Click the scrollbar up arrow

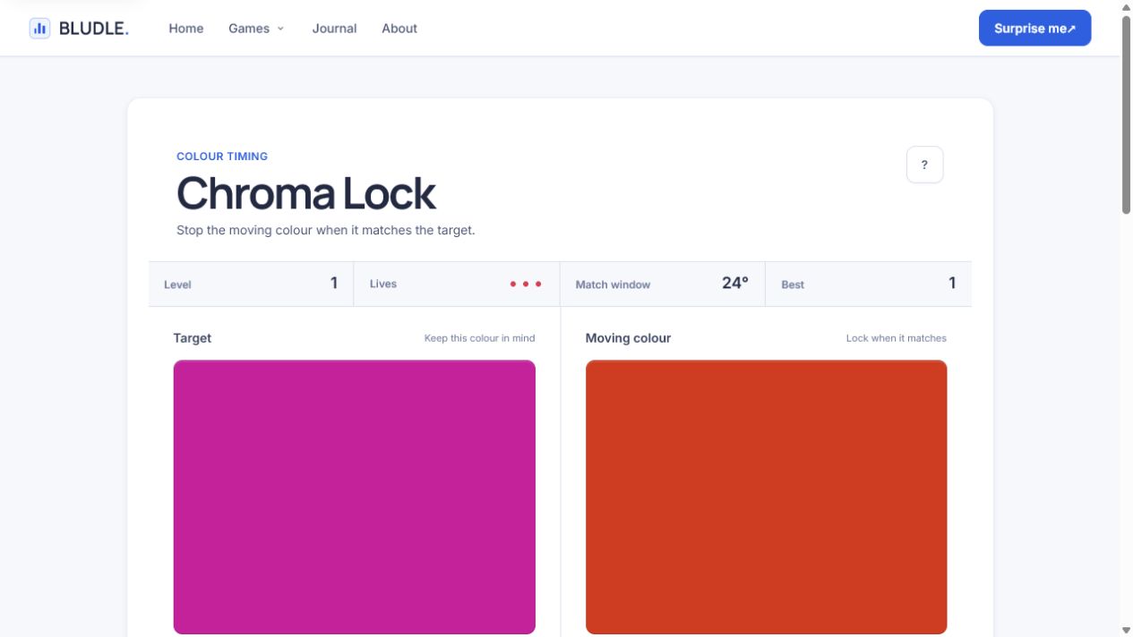1126,6
